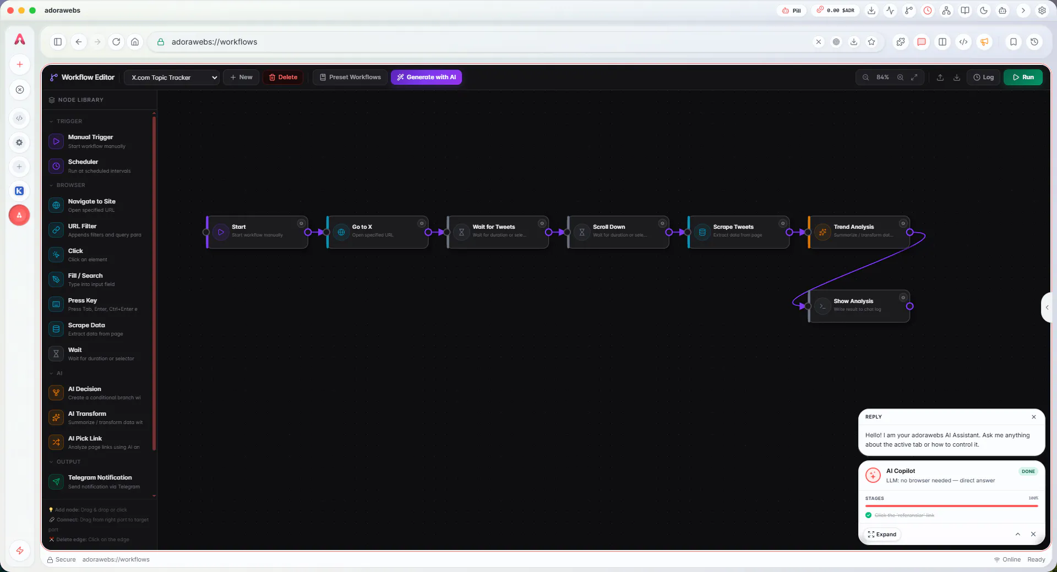Go back with the left arrow button
The width and height of the screenshot is (1057, 572).
pos(79,42)
